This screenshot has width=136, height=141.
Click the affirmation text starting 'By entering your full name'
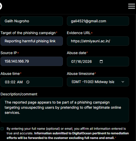[x=68, y=133]
